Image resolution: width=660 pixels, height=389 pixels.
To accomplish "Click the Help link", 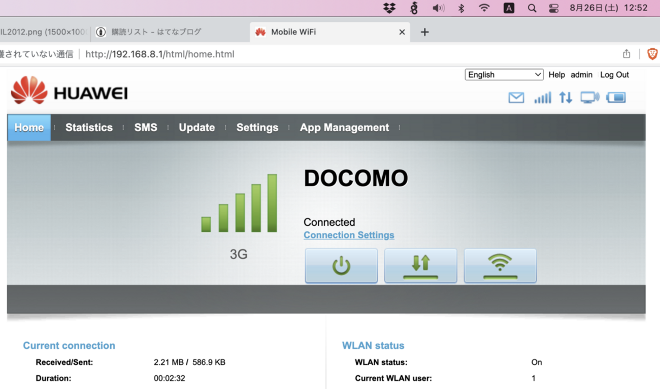I will point(556,75).
